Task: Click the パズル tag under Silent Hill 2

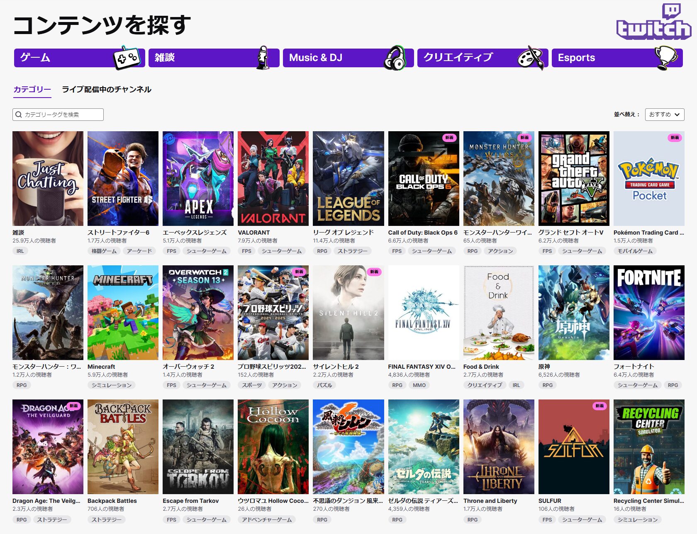Action: [x=324, y=385]
